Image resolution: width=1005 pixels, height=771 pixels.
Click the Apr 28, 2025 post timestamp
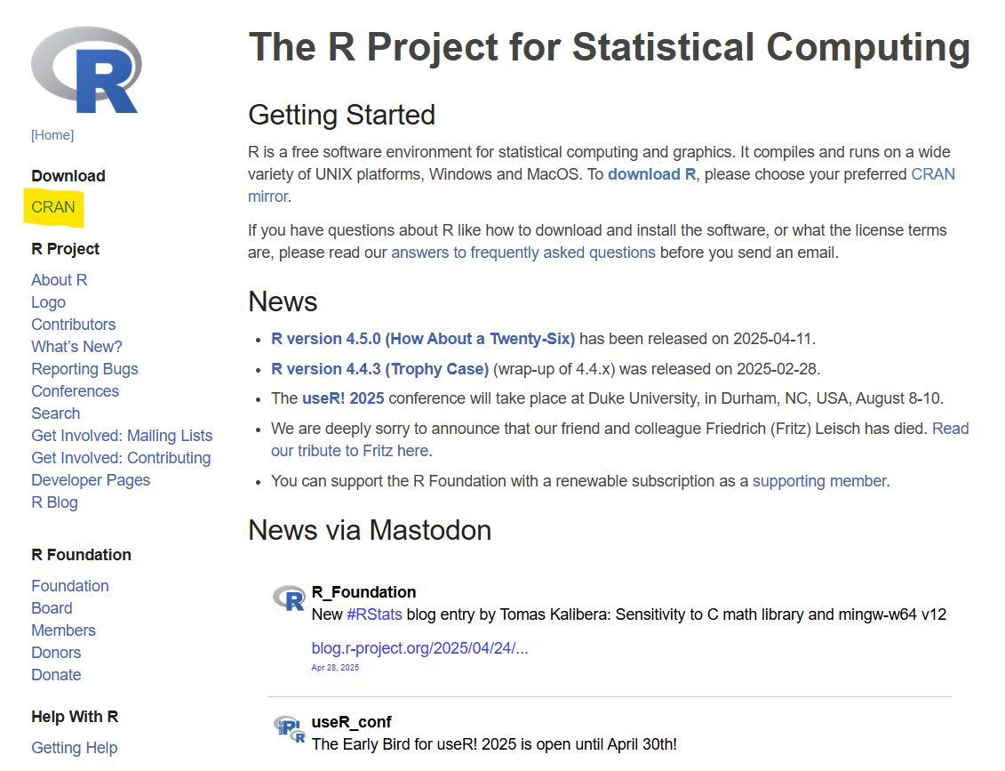coord(335,668)
